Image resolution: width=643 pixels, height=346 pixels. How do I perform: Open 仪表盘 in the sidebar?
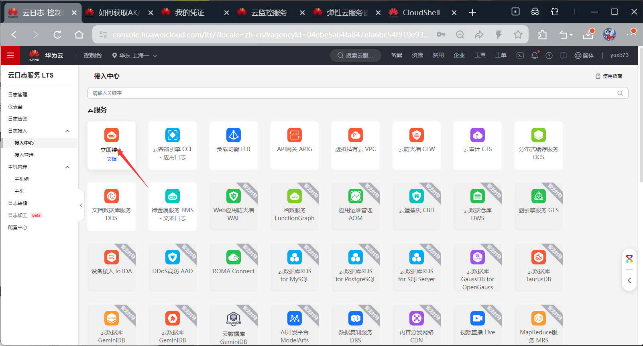pyautogui.click(x=15, y=107)
